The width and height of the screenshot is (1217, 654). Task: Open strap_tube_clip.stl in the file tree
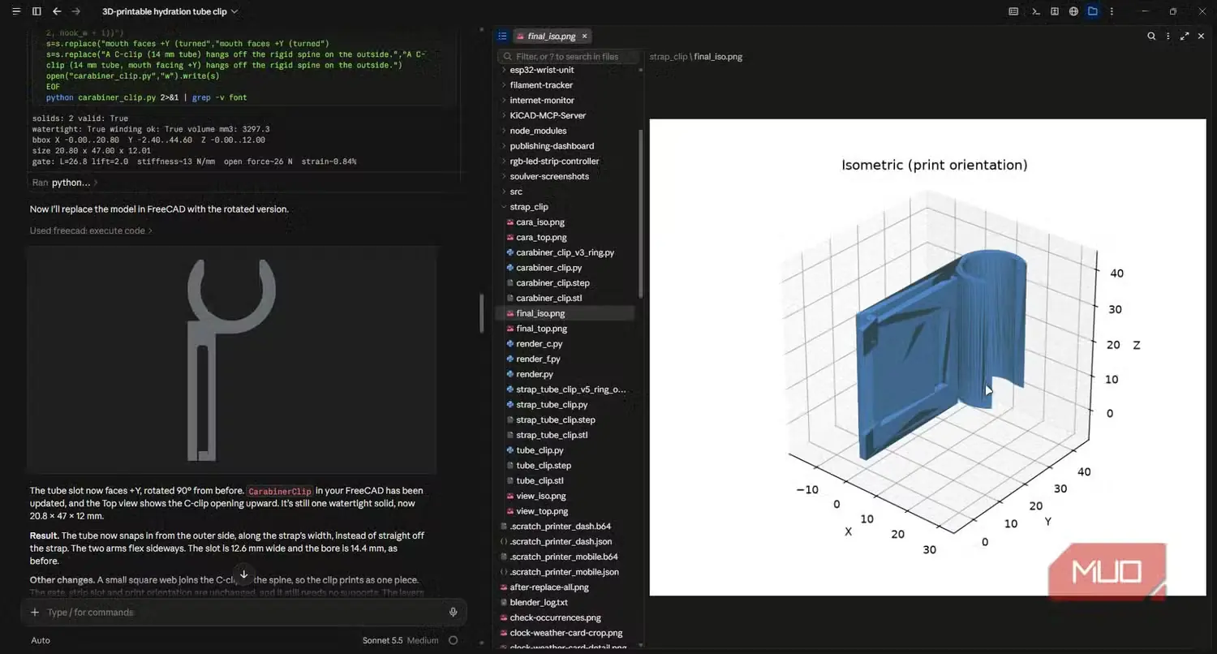(552, 435)
